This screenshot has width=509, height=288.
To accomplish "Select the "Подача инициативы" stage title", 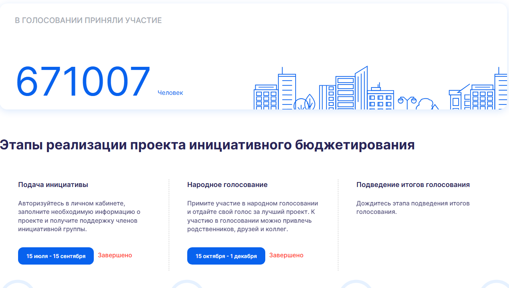I will (x=53, y=185).
